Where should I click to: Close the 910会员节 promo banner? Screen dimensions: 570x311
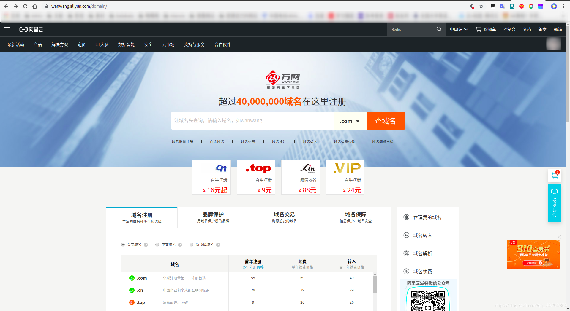[x=559, y=237]
